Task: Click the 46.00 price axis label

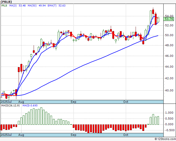Action: (169, 56)
